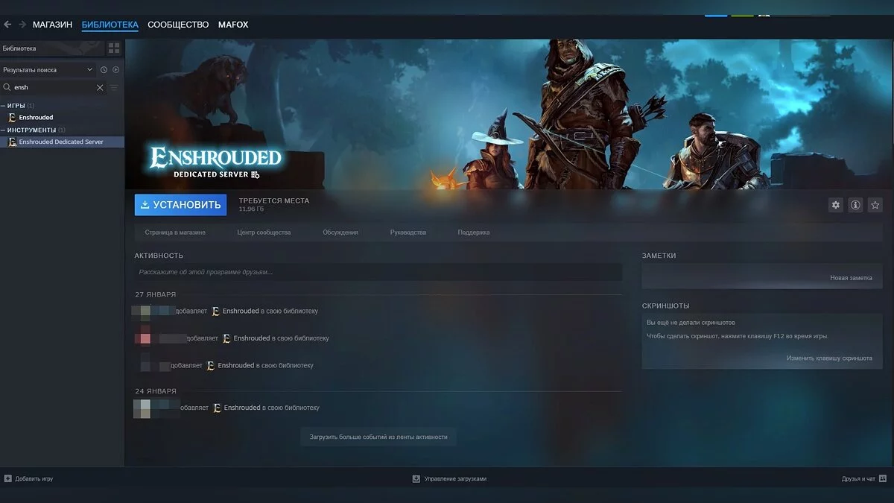
Task: Open Центр сообщества link
Action: click(264, 232)
